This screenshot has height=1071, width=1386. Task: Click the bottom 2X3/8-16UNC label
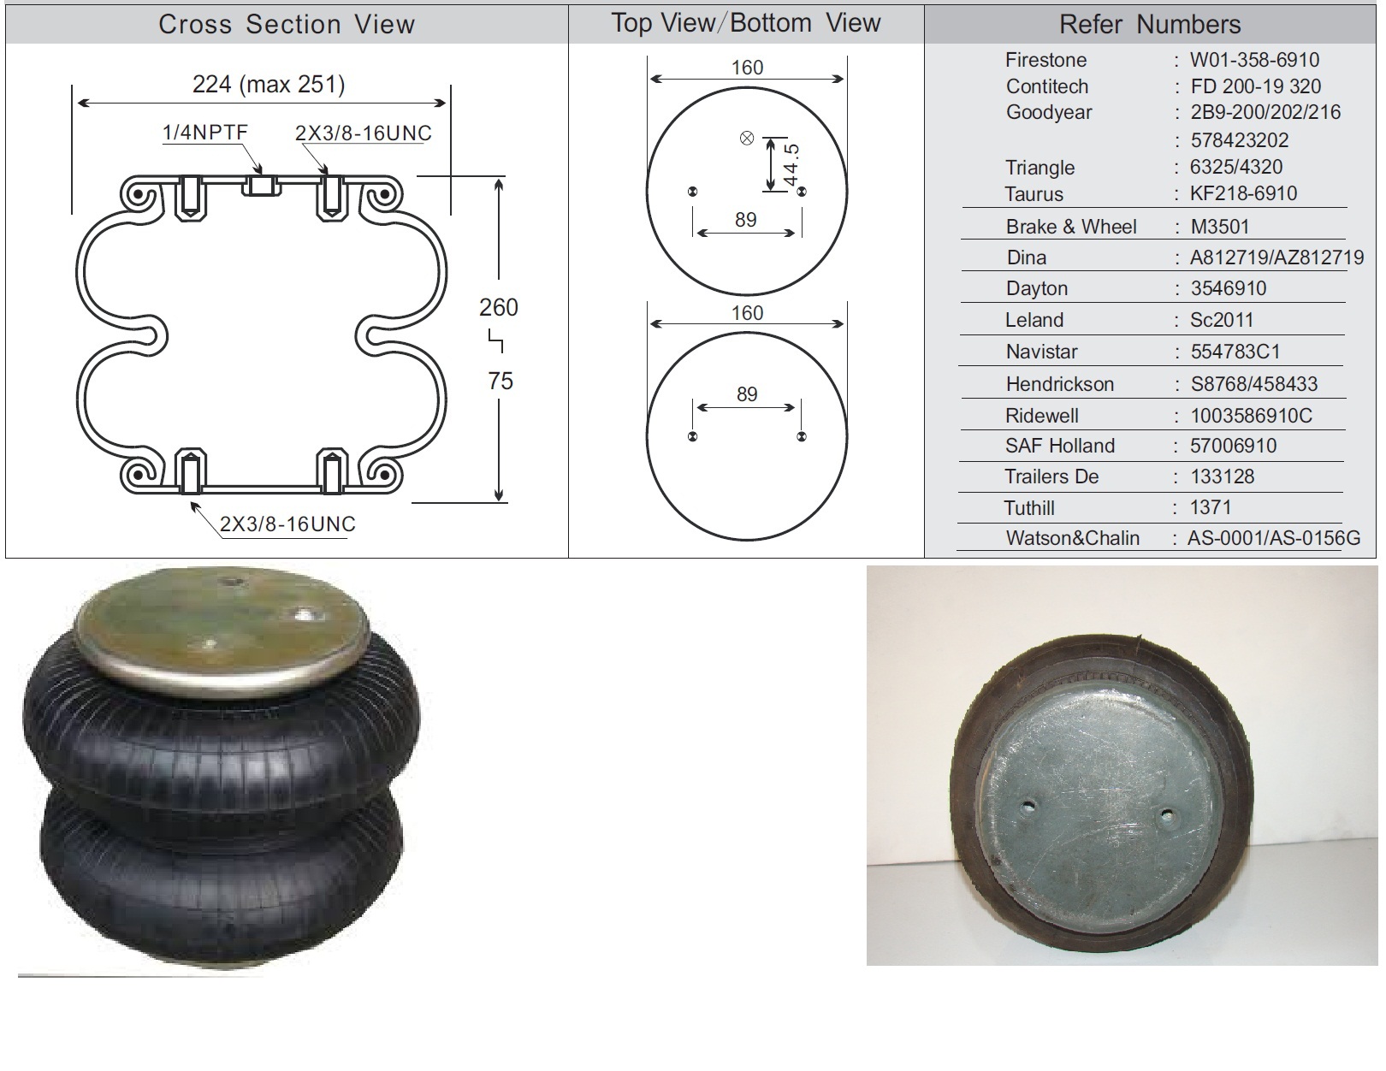click(x=287, y=524)
